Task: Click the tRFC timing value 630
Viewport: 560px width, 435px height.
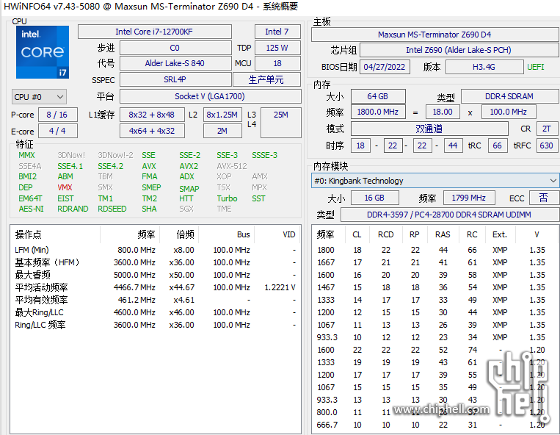Action: point(547,145)
